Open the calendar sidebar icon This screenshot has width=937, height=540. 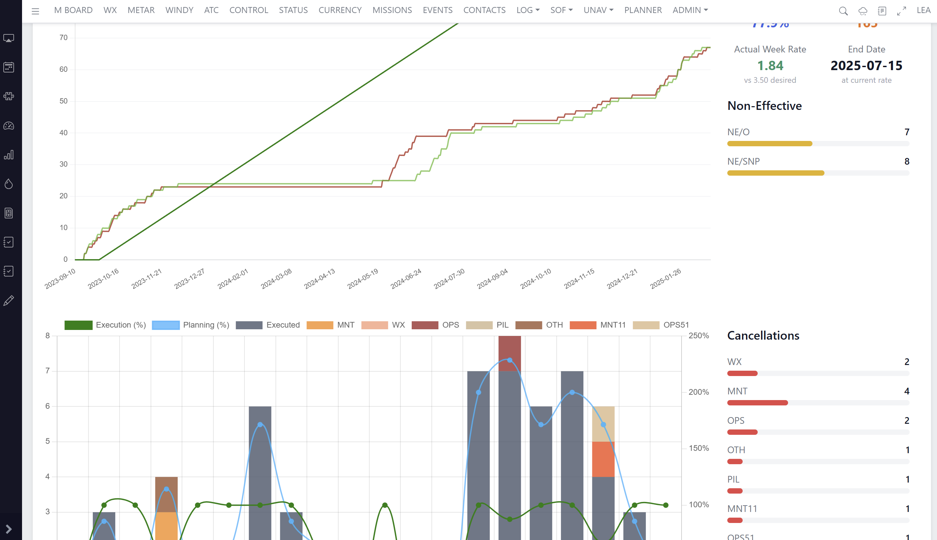tap(9, 67)
